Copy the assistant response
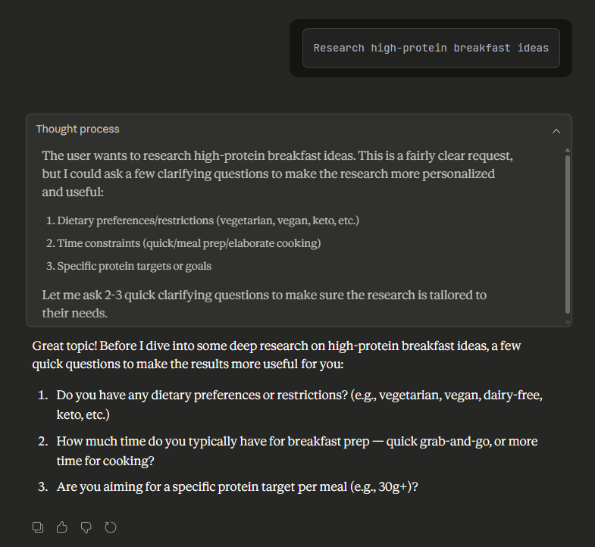595x547 pixels. pyautogui.click(x=38, y=527)
